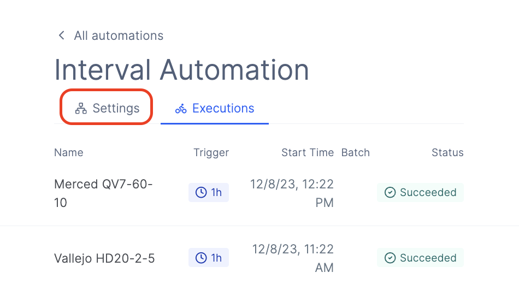
Task: Click the 1h trigger badge for Merced QV7-60-10
Action: (x=209, y=192)
